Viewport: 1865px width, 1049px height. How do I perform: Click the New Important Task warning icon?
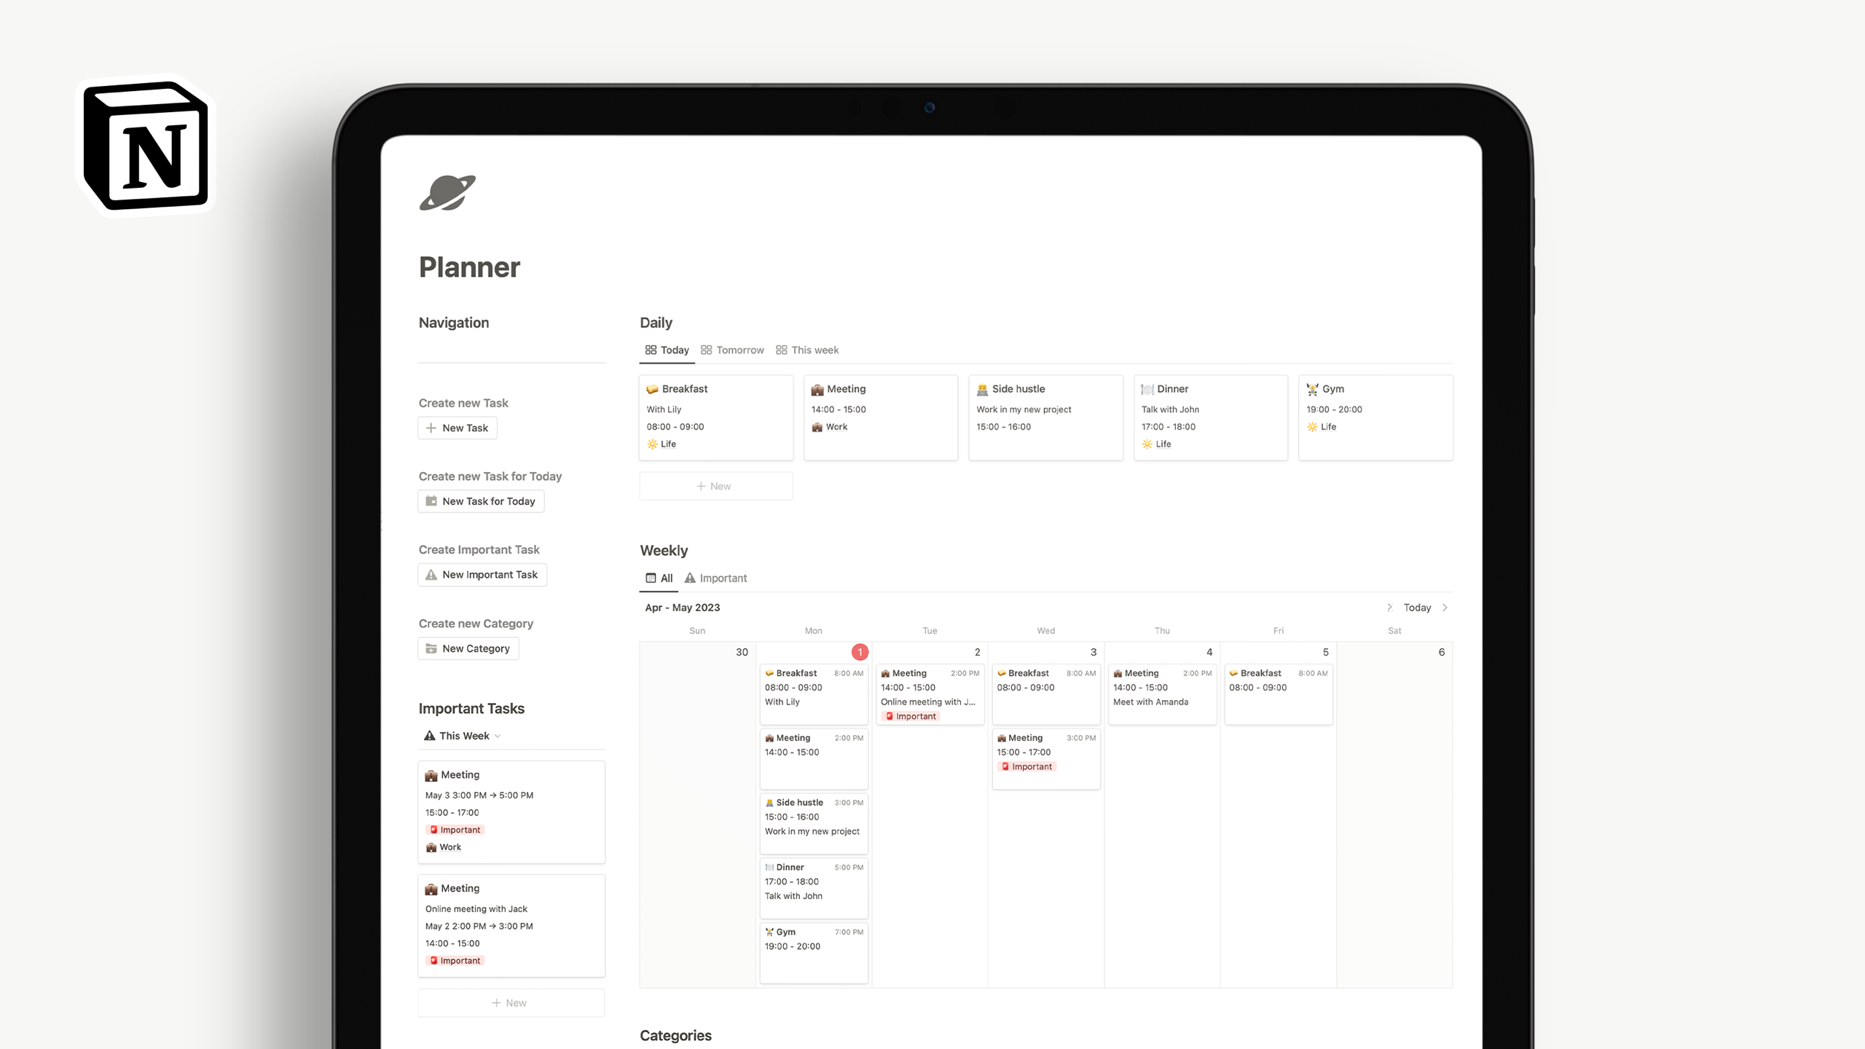pos(432,574)
